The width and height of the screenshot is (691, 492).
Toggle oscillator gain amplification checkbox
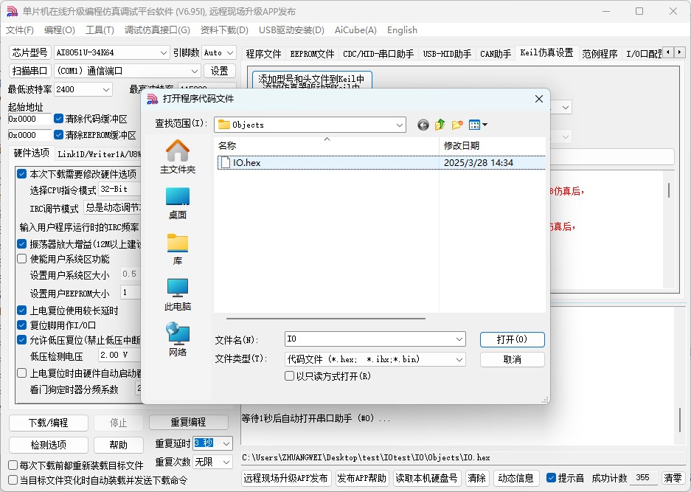pyautogui.click(x=21, y=244)
